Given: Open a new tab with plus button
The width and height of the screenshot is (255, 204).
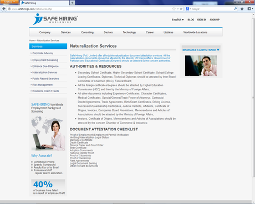Looking at the screenshot, I should (72, 3).
